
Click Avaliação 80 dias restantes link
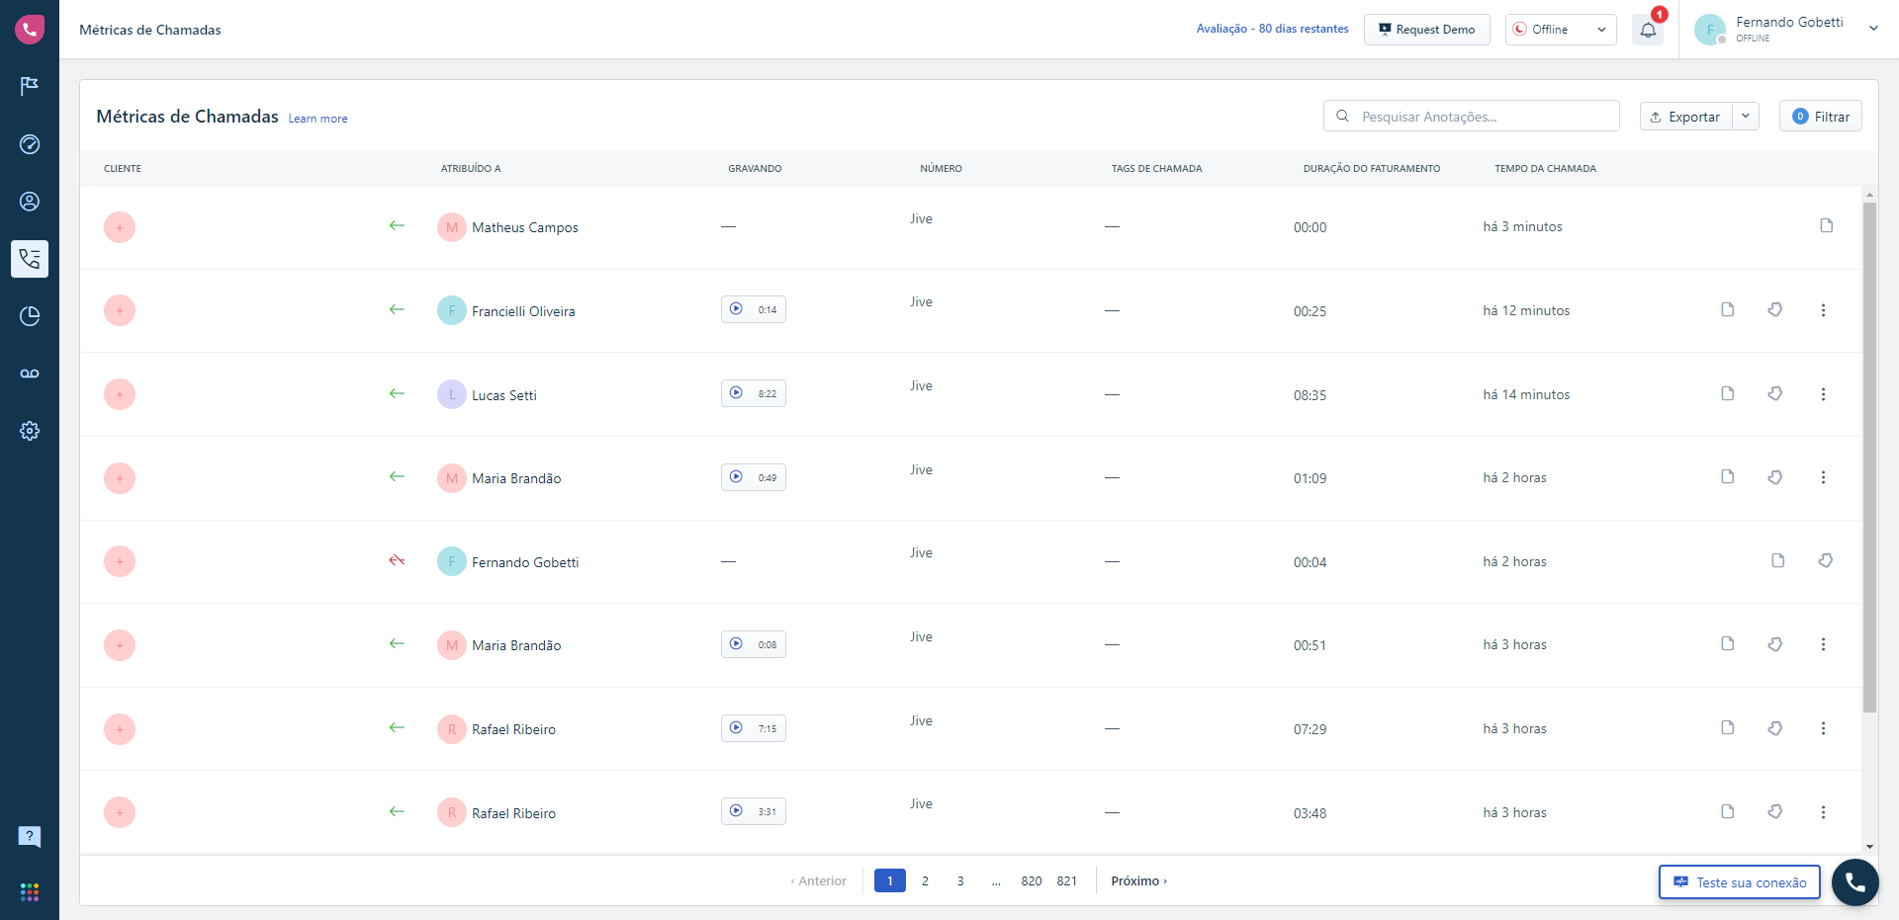[x=1272, y=29]
